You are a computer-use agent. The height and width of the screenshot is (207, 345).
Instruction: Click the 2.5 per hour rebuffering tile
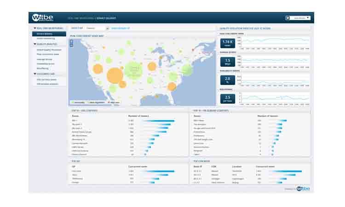(x=228, y=98)
